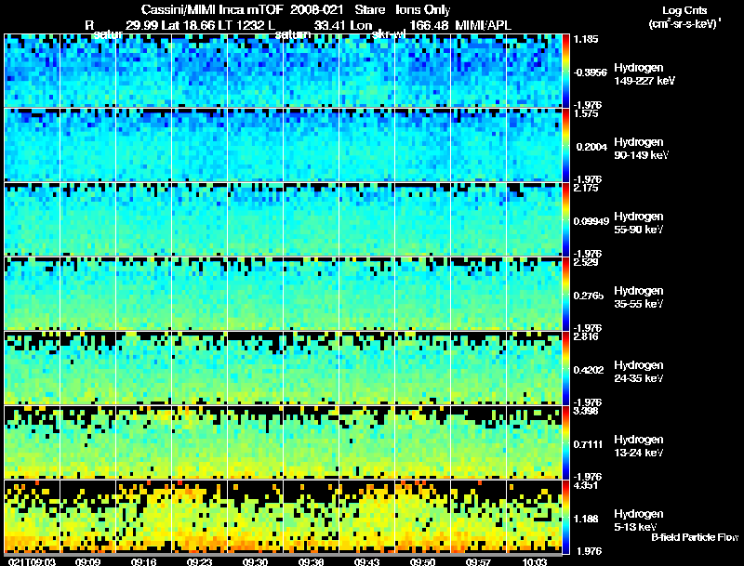Click the scale midpoint value '0.2765'
Screen dimensions: 744x566
coord(589,296)
